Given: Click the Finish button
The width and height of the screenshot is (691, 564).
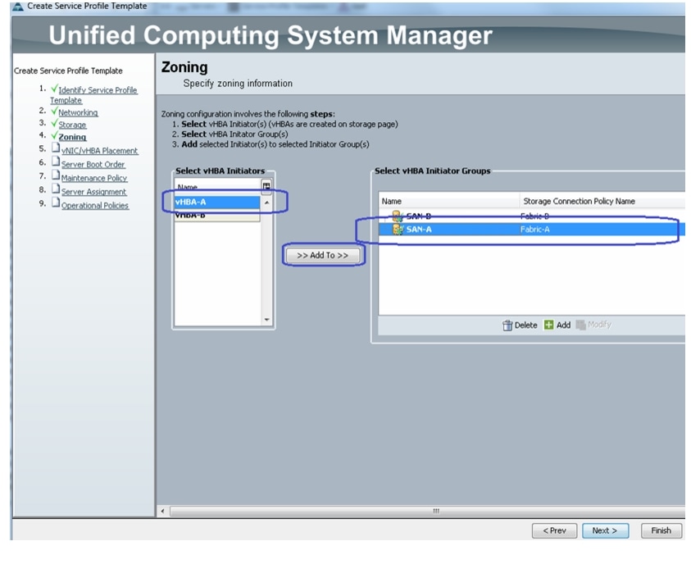Looking at the screenshot, I should coord(661,530).
